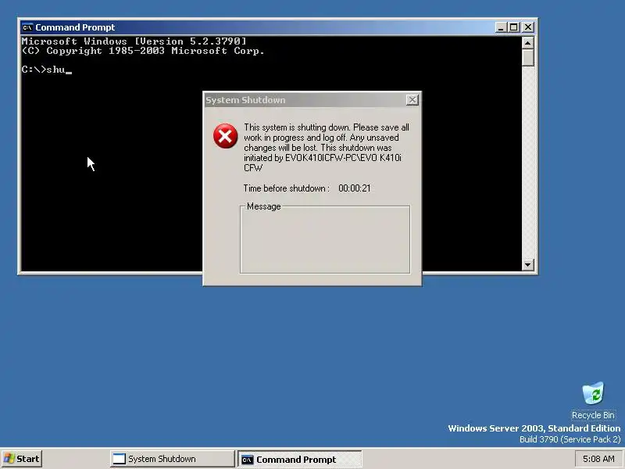Switch to System Shutdown taskbar button
Image resolution: width=625 pixels, height=469 pixels.
click(x=172, y=459)
